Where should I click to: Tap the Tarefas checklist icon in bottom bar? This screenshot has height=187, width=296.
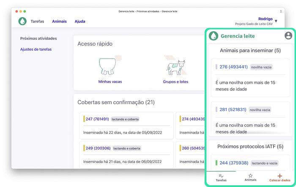tap(221, 175)
